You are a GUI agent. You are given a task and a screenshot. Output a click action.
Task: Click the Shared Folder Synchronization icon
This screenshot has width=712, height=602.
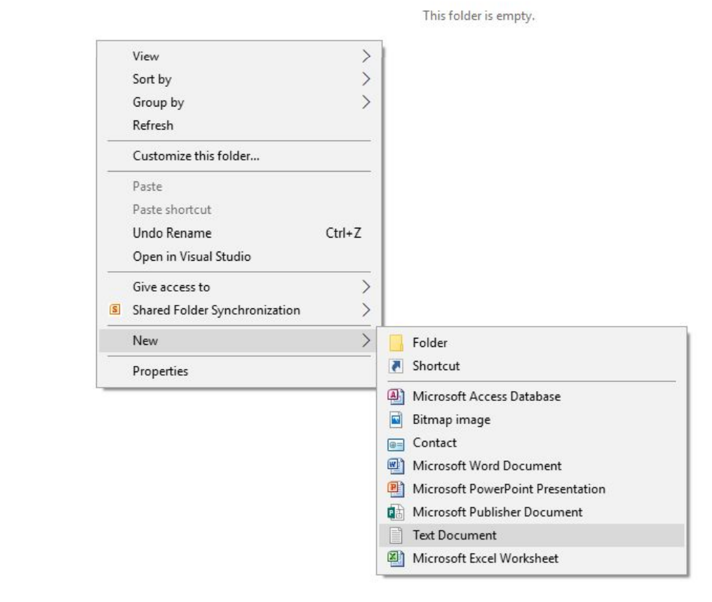[116, 310]
